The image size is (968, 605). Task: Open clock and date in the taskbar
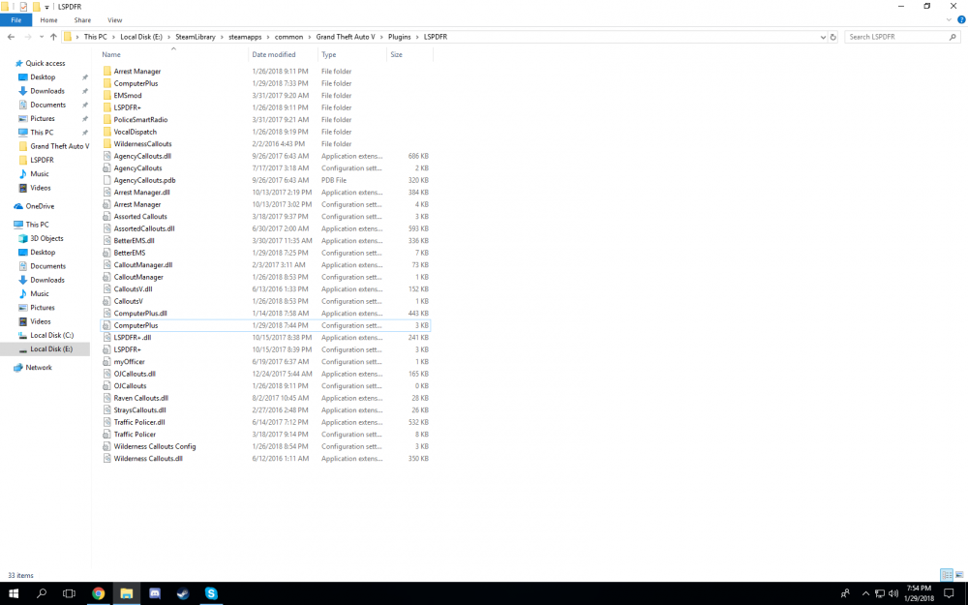pyautogui.click(x=919, y=593)
